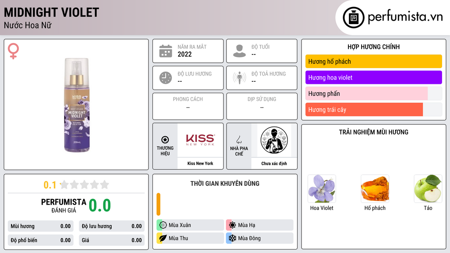
Task: Click the Hổ phách caption text
Action: [x=375, y=208]
